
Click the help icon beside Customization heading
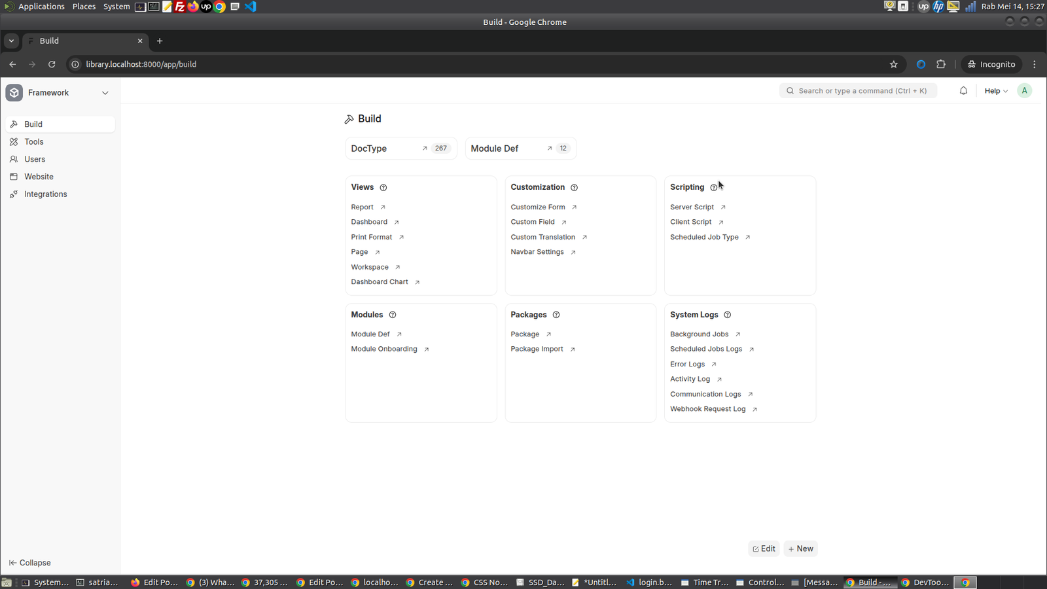coord(574,188)
